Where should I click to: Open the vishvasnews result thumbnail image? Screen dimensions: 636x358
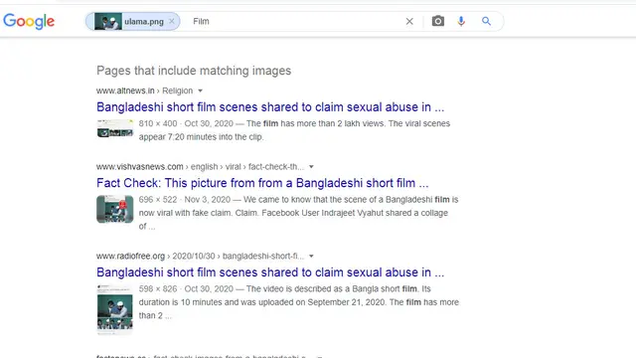[115, 209]
